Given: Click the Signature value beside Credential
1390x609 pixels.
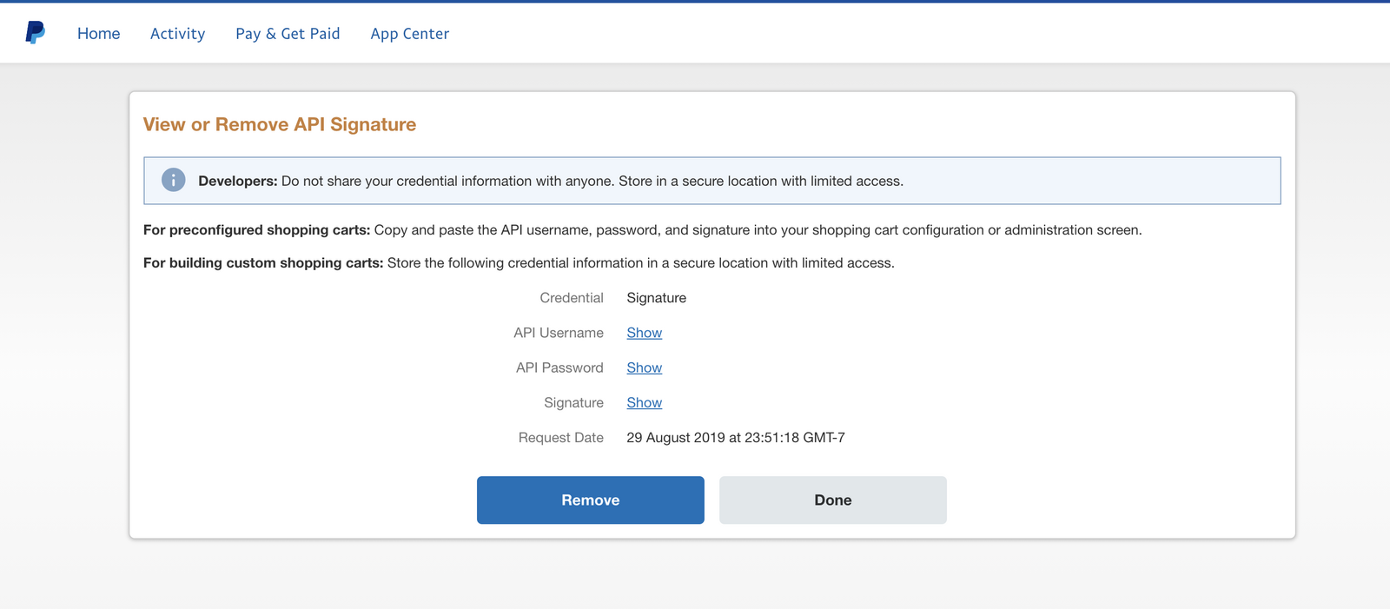Looking at the screenshot, I should click(656, 298).
